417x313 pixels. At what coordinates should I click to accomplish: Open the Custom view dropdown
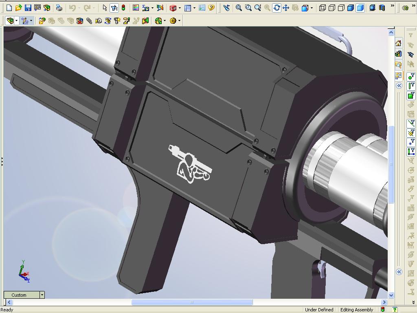pyautogui.click(x=42, y=295)
